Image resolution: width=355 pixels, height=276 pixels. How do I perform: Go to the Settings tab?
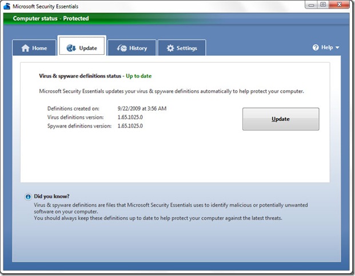[181, 48]
